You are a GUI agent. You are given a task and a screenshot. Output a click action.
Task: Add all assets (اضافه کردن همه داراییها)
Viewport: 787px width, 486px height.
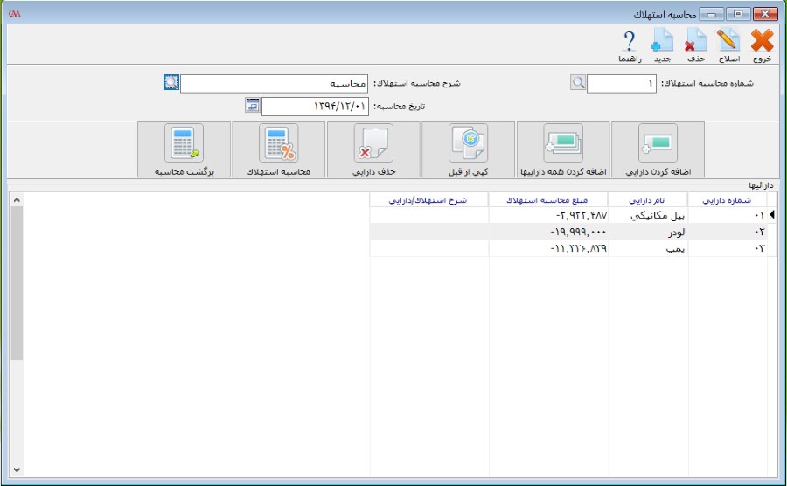click(563, 149)
